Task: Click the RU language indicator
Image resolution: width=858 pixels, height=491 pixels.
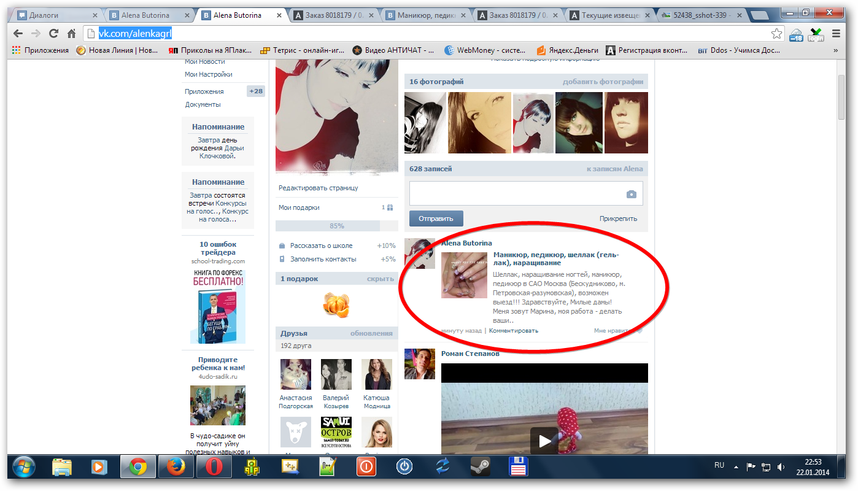Action: click(719, 465)
